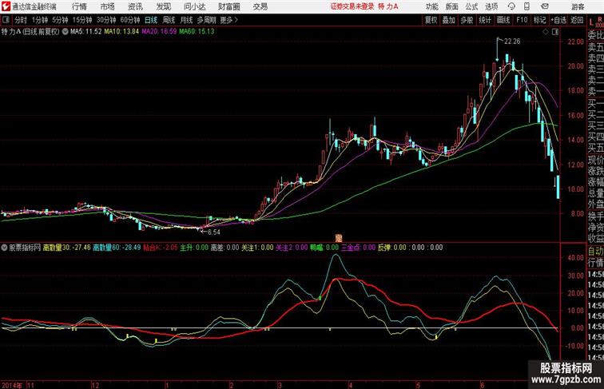Click the 多股 multi-stock toolbar button

[467, 20]
